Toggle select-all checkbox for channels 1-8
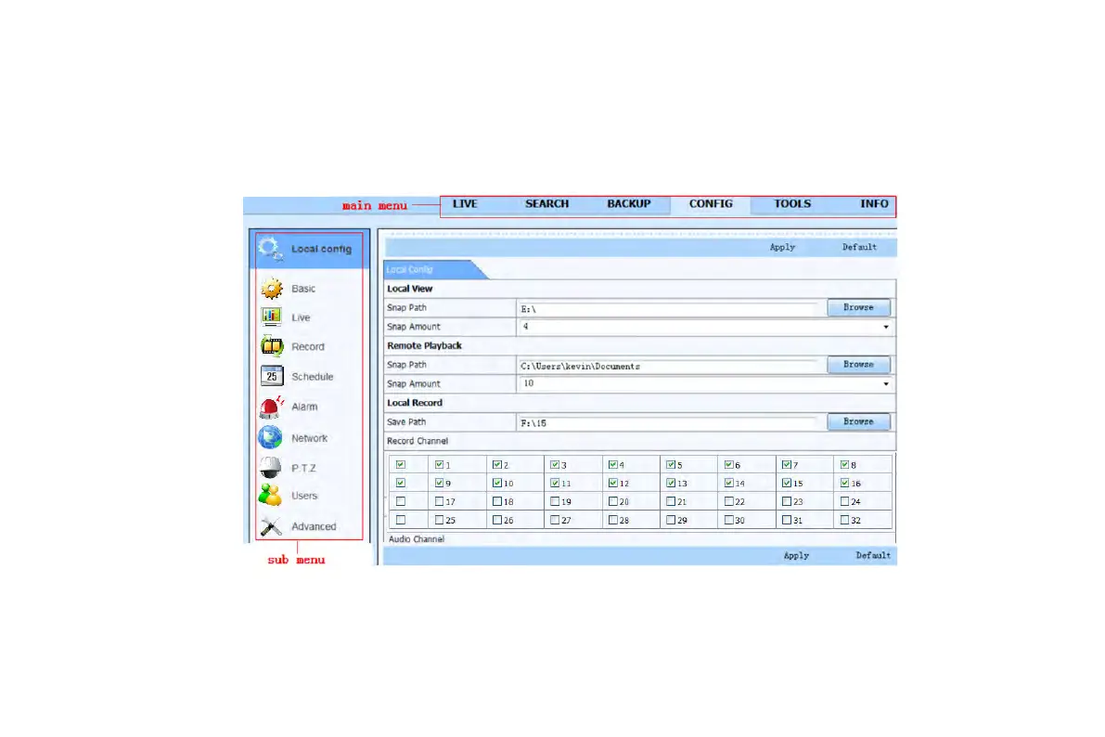 pos(400,465)
